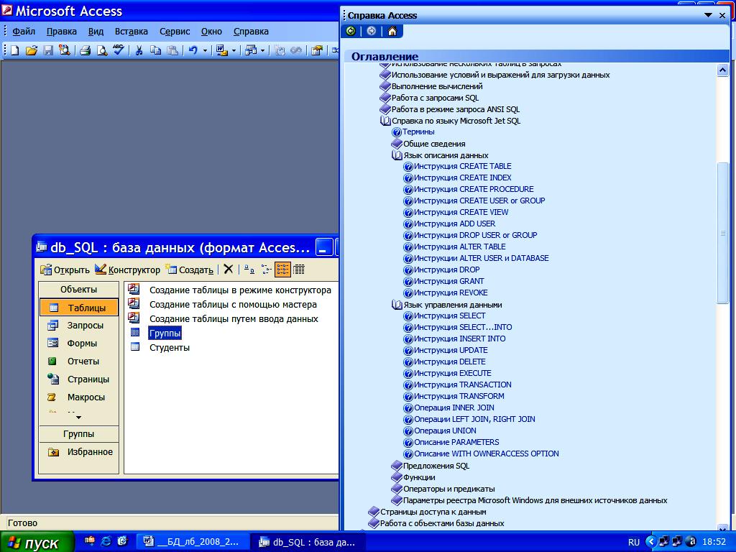Image resolution: width=736 pixels, height=552 pixels.
Task: Switch db_SQL window to List view
Action: (x=282, y=270)
